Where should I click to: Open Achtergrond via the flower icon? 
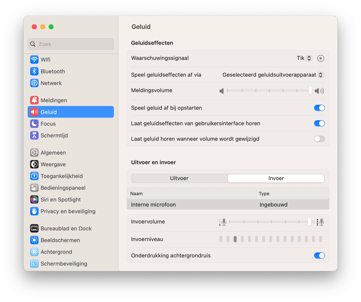[34, 252]
